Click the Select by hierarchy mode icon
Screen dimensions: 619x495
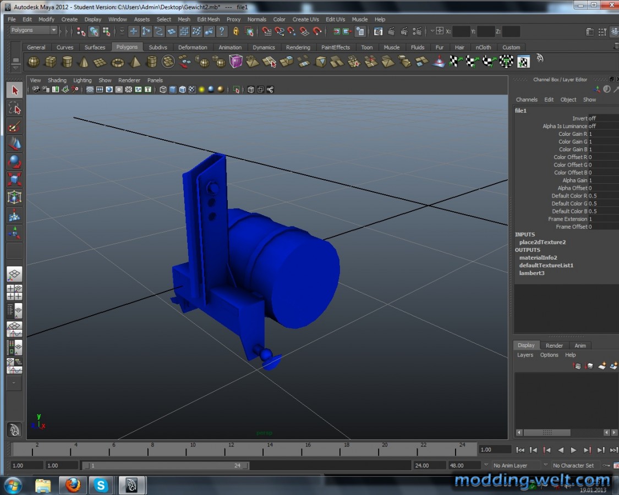pyautogui.click(x=81, y=31)
